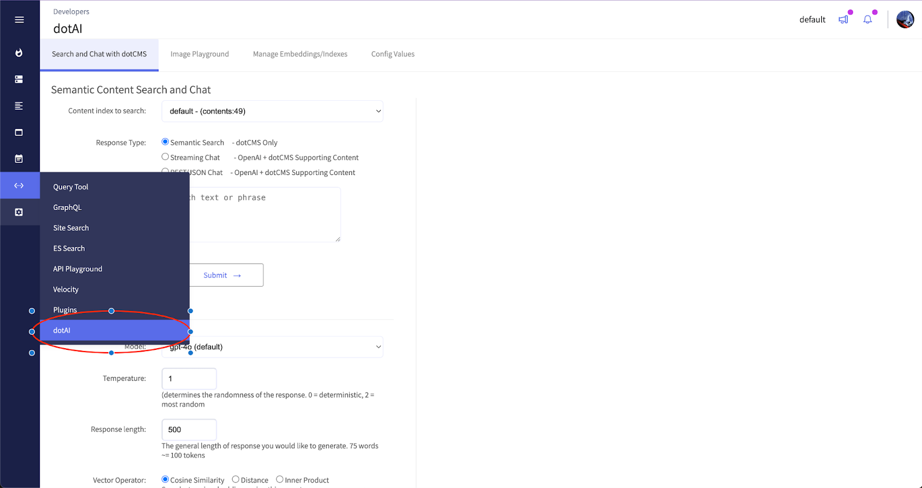Choose Streaming Chat response type
Viewport: 922px width, 488px height.
point(165,157)
